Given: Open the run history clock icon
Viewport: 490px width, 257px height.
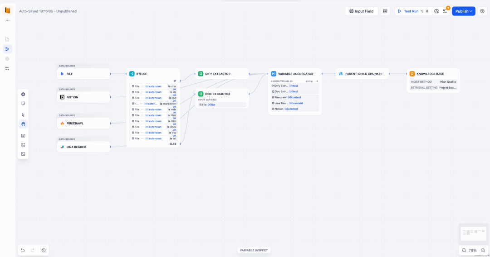Looking at the screenshot, I should click(x=436, y=11).
